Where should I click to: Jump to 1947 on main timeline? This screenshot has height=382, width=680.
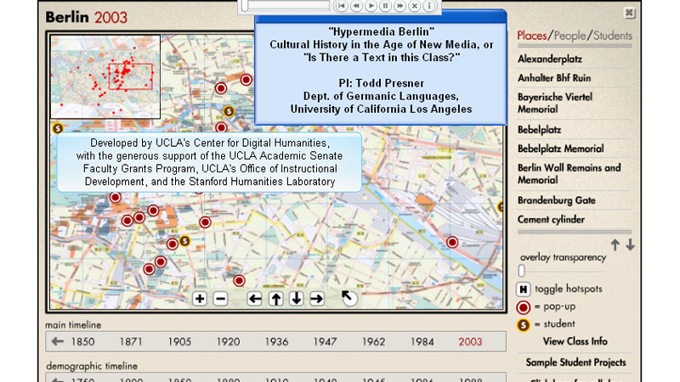click(326, 342)
